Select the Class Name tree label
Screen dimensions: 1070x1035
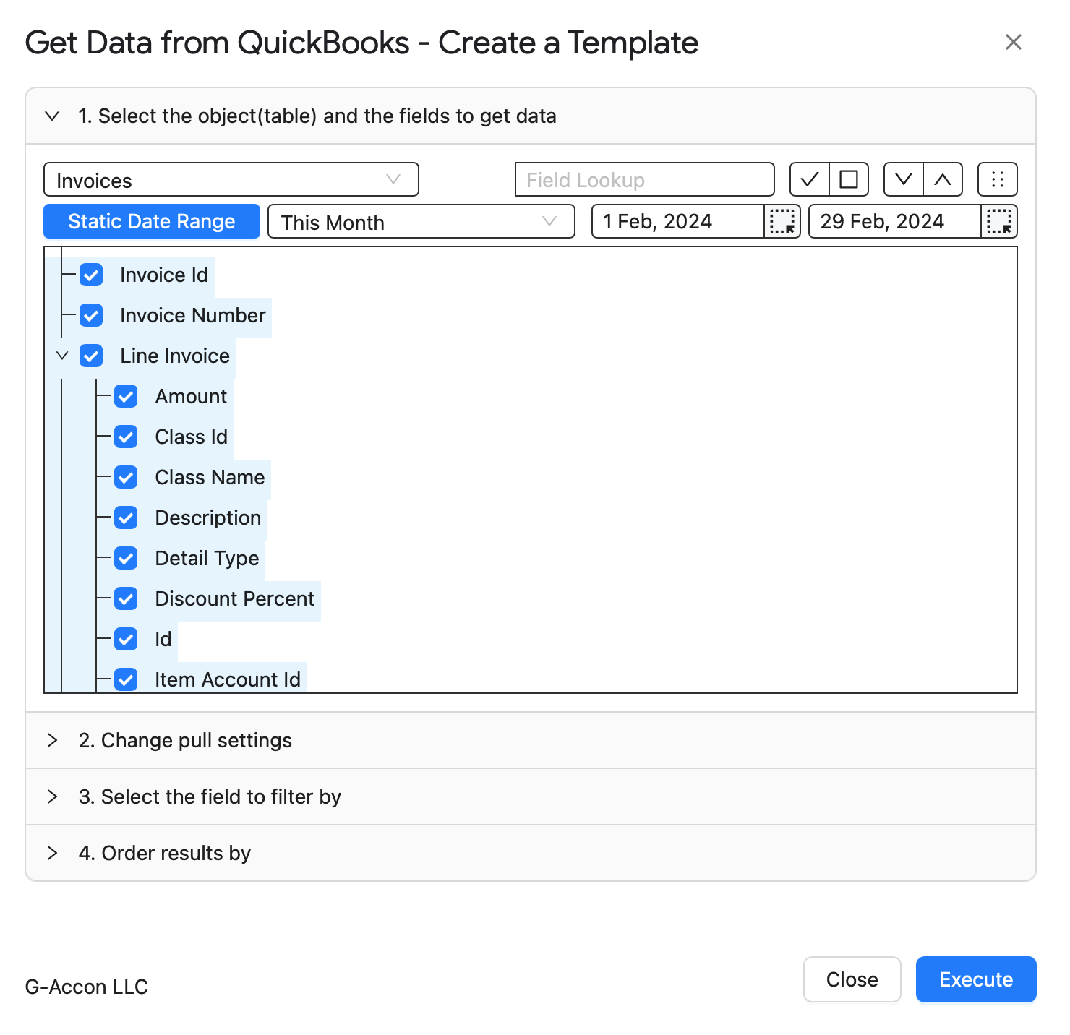[210, 477]
